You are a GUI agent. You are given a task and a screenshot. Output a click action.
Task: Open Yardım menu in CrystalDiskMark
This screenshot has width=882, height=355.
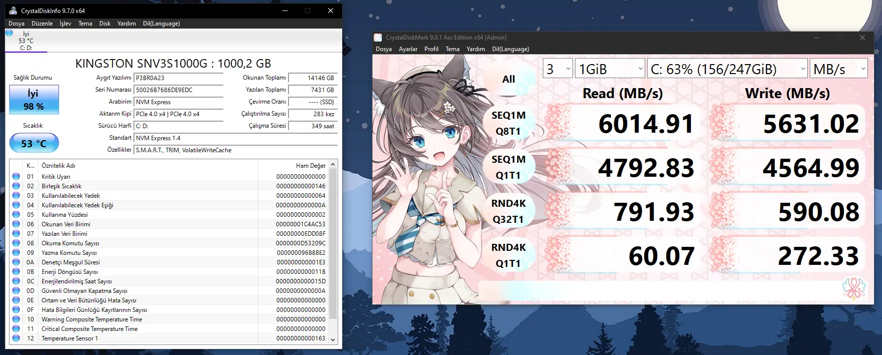[x=476, y=49]
